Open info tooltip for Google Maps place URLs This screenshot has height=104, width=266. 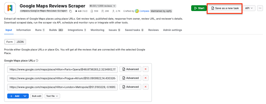click(x=37, y=60)
